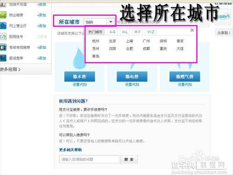
Task: Switch to A-G city tab
Action: tap(112, 32)
